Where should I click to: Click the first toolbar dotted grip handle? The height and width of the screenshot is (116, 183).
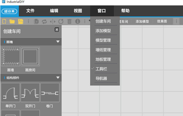pos(28,21)
